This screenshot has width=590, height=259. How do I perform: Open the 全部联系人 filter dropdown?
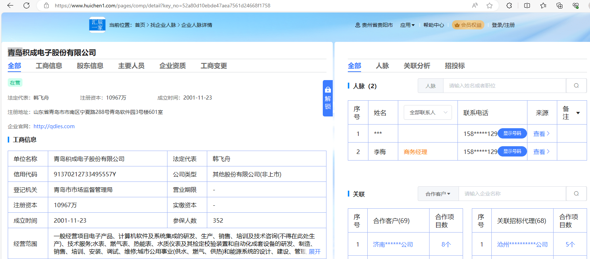(428, 112)
